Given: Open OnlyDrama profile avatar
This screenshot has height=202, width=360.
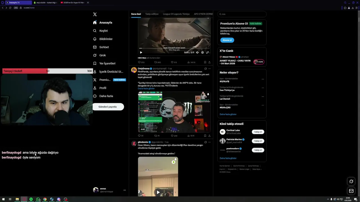Looking at the screenshot, I should pos(134,70).
